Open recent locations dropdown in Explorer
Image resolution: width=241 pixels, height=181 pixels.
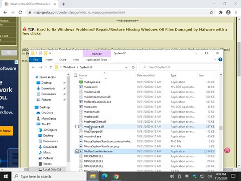[x=46, y=67]
